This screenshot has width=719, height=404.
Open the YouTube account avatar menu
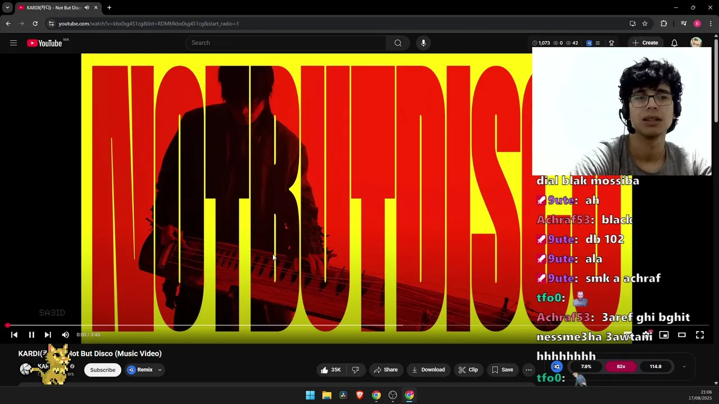tap(696, 43)
